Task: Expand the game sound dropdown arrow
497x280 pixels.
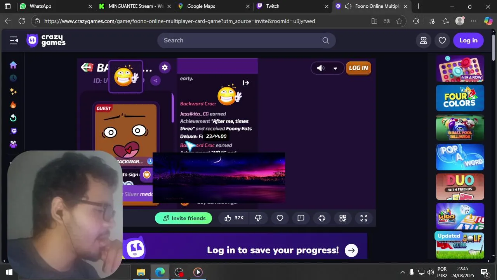Action: (335, 68)
